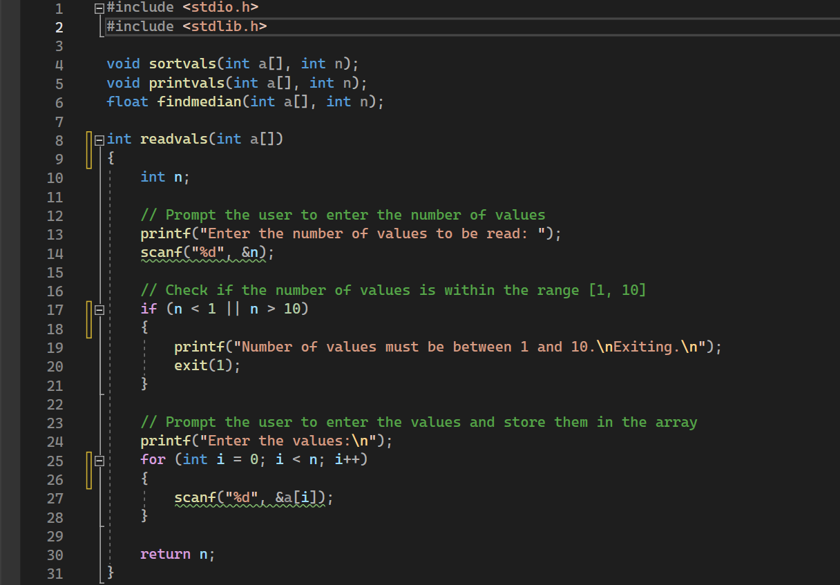Click the underlined scanf call on line 27

coord(193,497)
